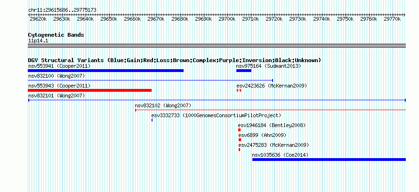Open esv3332733 (1000GenomesConsortiumPilotProject) label
The image size is (419, 192).
coord(216,115)
